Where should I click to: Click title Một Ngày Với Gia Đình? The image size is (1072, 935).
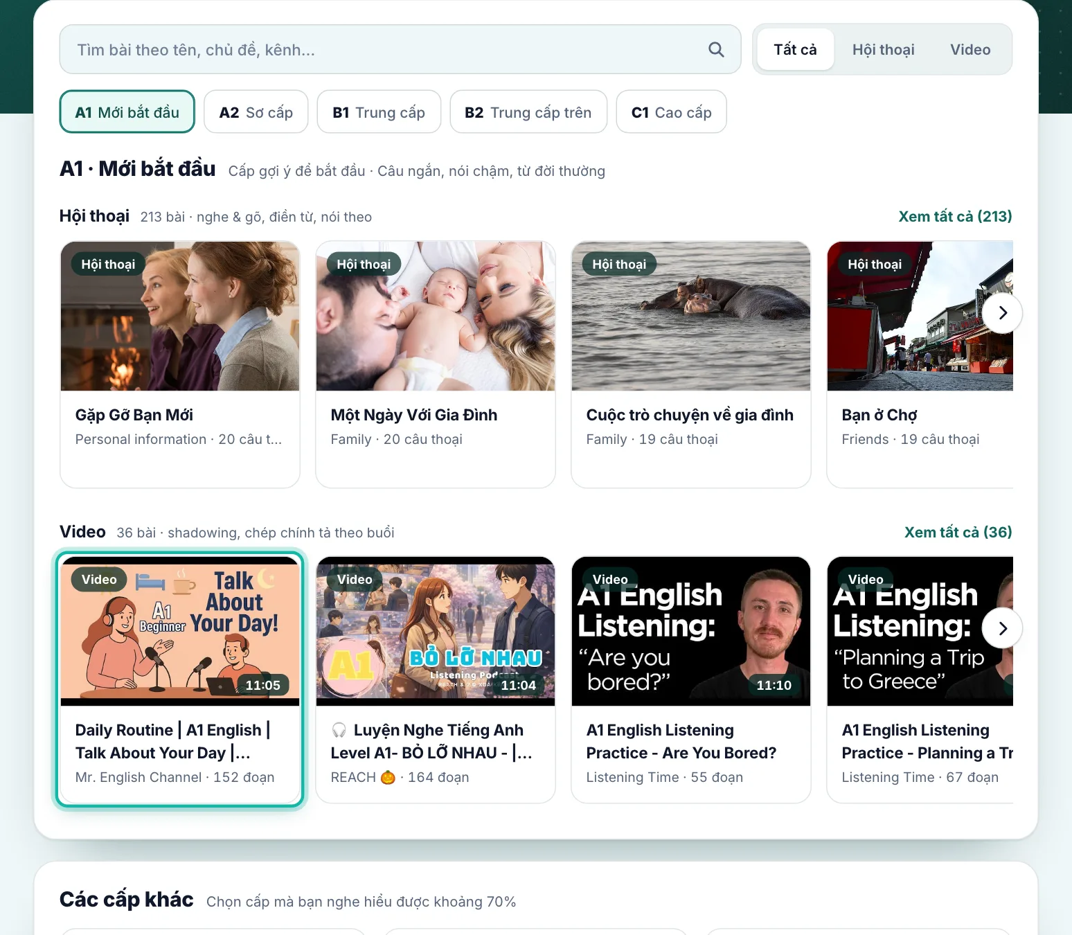(414, 415)
